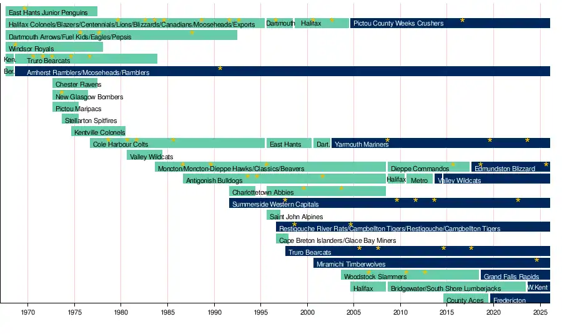Screen dimensions: 562x334
Task: Click the 1995 year label on axis
Action: 261,312
